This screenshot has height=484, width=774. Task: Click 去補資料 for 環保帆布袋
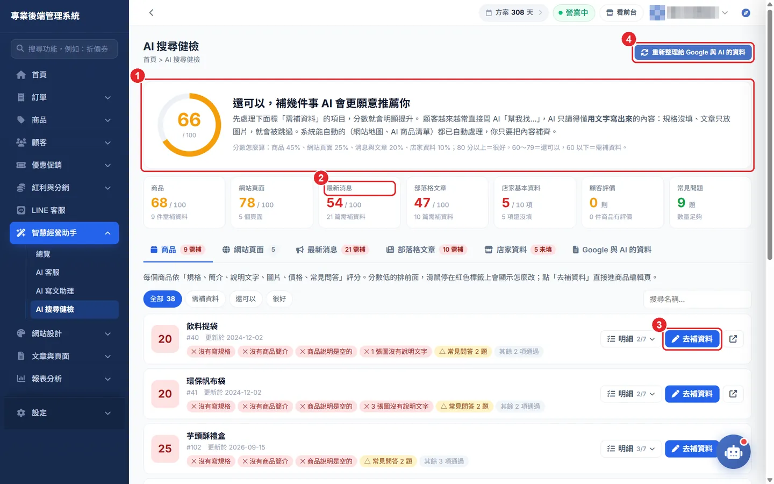click(692, 394)
